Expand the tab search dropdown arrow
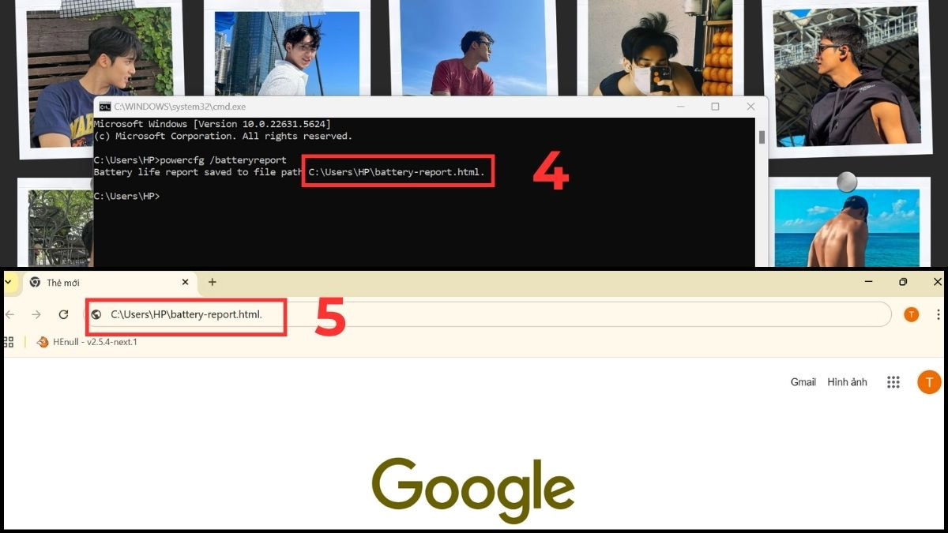 coord(8,282)
